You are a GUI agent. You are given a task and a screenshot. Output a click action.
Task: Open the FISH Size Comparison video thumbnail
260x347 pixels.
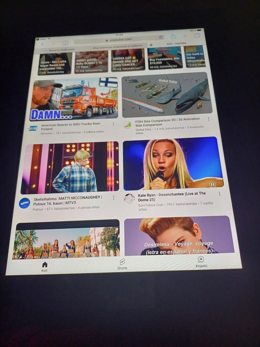(x=167, y=95)
